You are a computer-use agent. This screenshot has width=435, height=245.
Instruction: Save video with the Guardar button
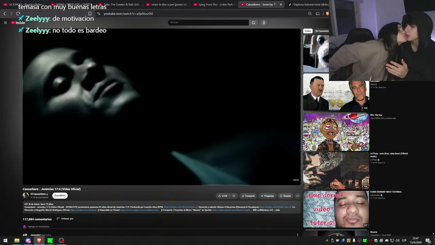[285, 196]
